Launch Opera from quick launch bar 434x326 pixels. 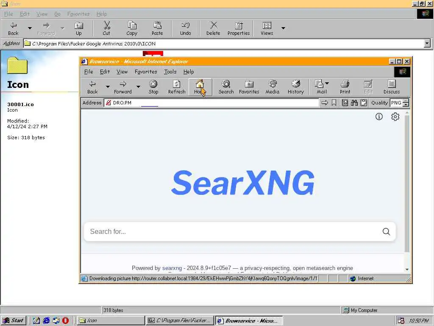(65, 320)
